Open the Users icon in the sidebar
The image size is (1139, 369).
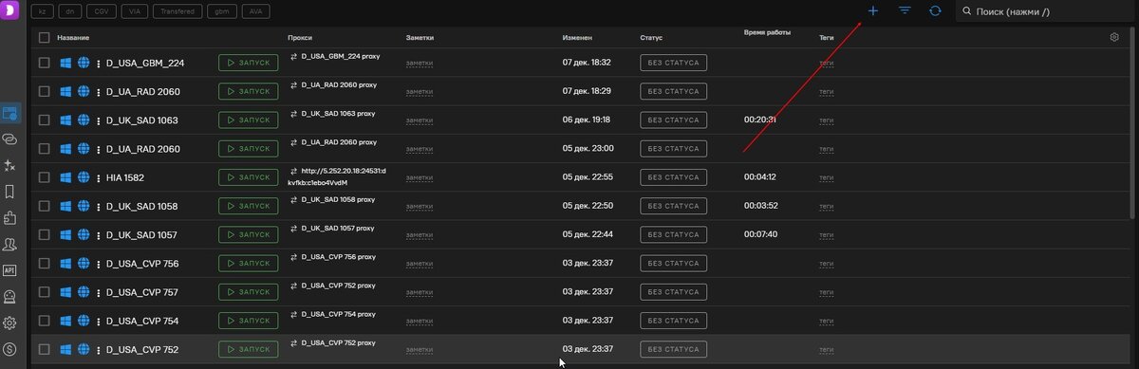(10, 244)
